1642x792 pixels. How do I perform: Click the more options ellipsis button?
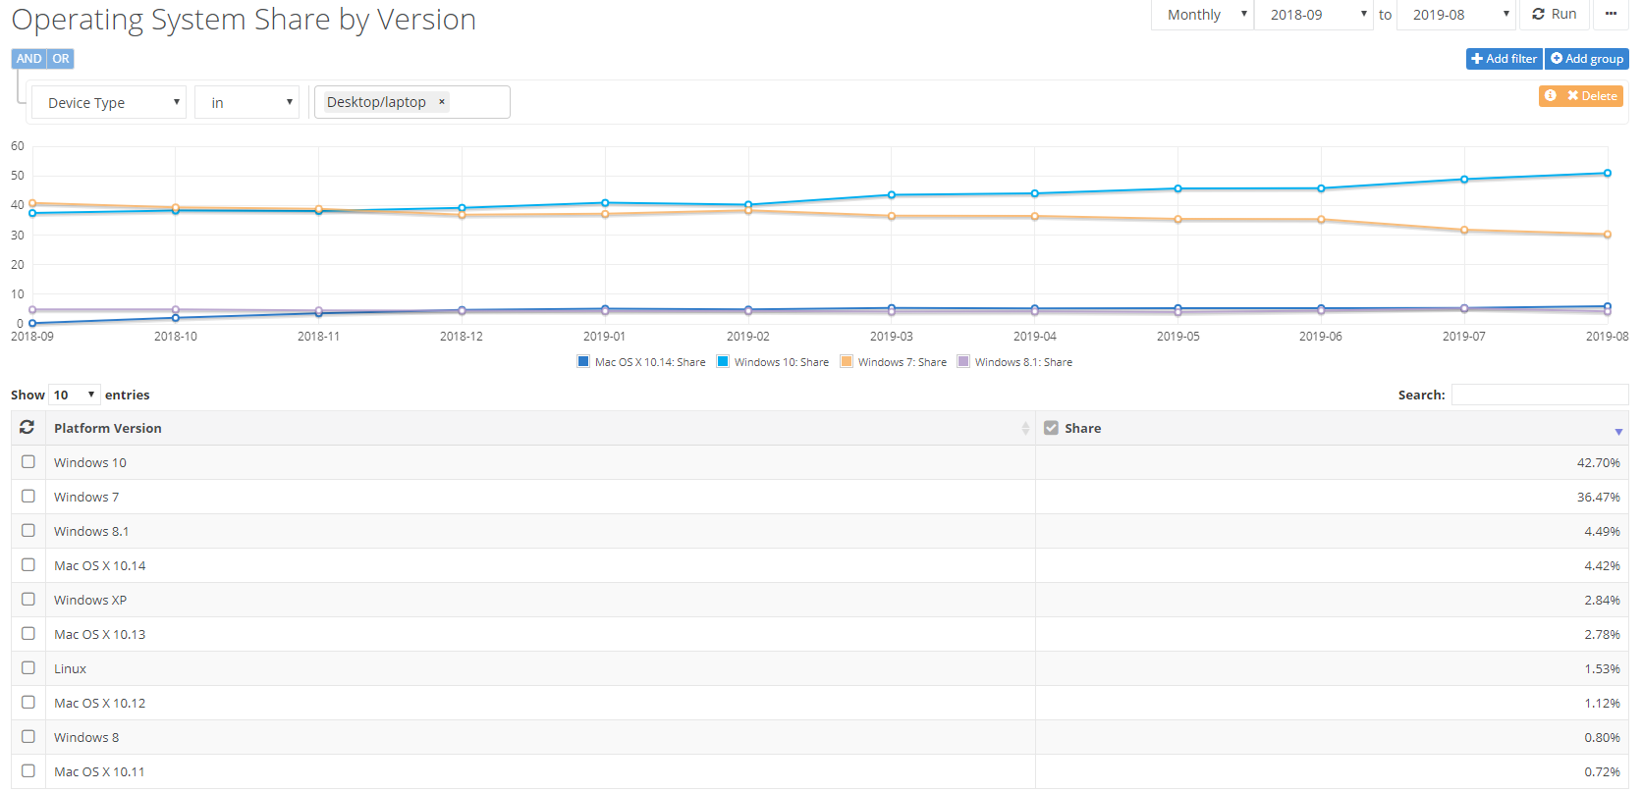pyautogui.click(x=1611, y=14)
